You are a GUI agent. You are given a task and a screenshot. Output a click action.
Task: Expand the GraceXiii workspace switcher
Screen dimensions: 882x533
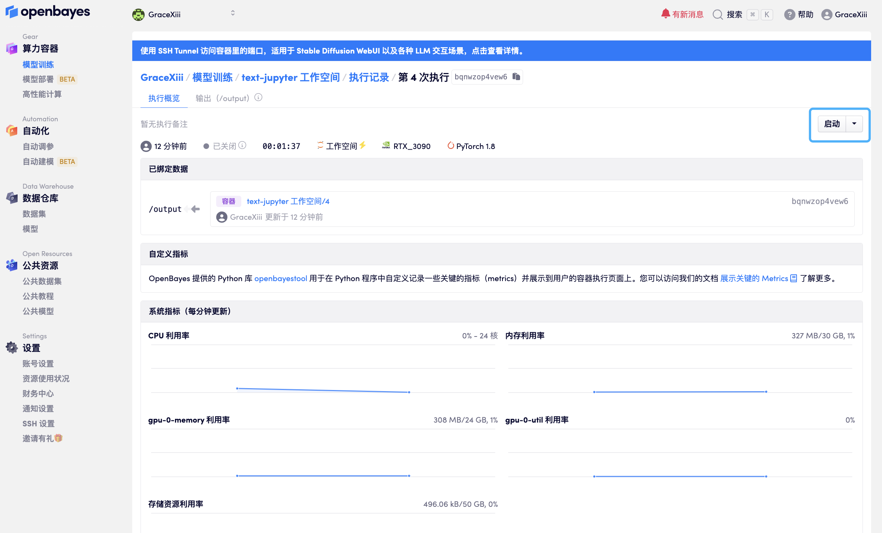pyautogui.click(x=232, y=13)
